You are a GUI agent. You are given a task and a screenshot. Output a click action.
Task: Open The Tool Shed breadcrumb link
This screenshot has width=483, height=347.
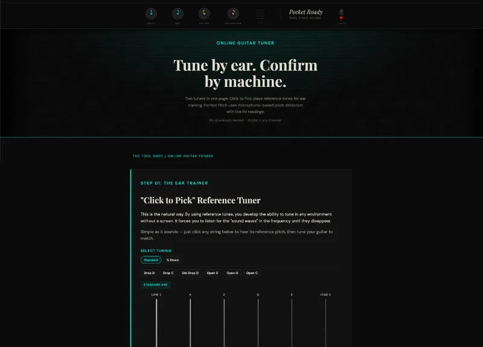coord(148,156)
